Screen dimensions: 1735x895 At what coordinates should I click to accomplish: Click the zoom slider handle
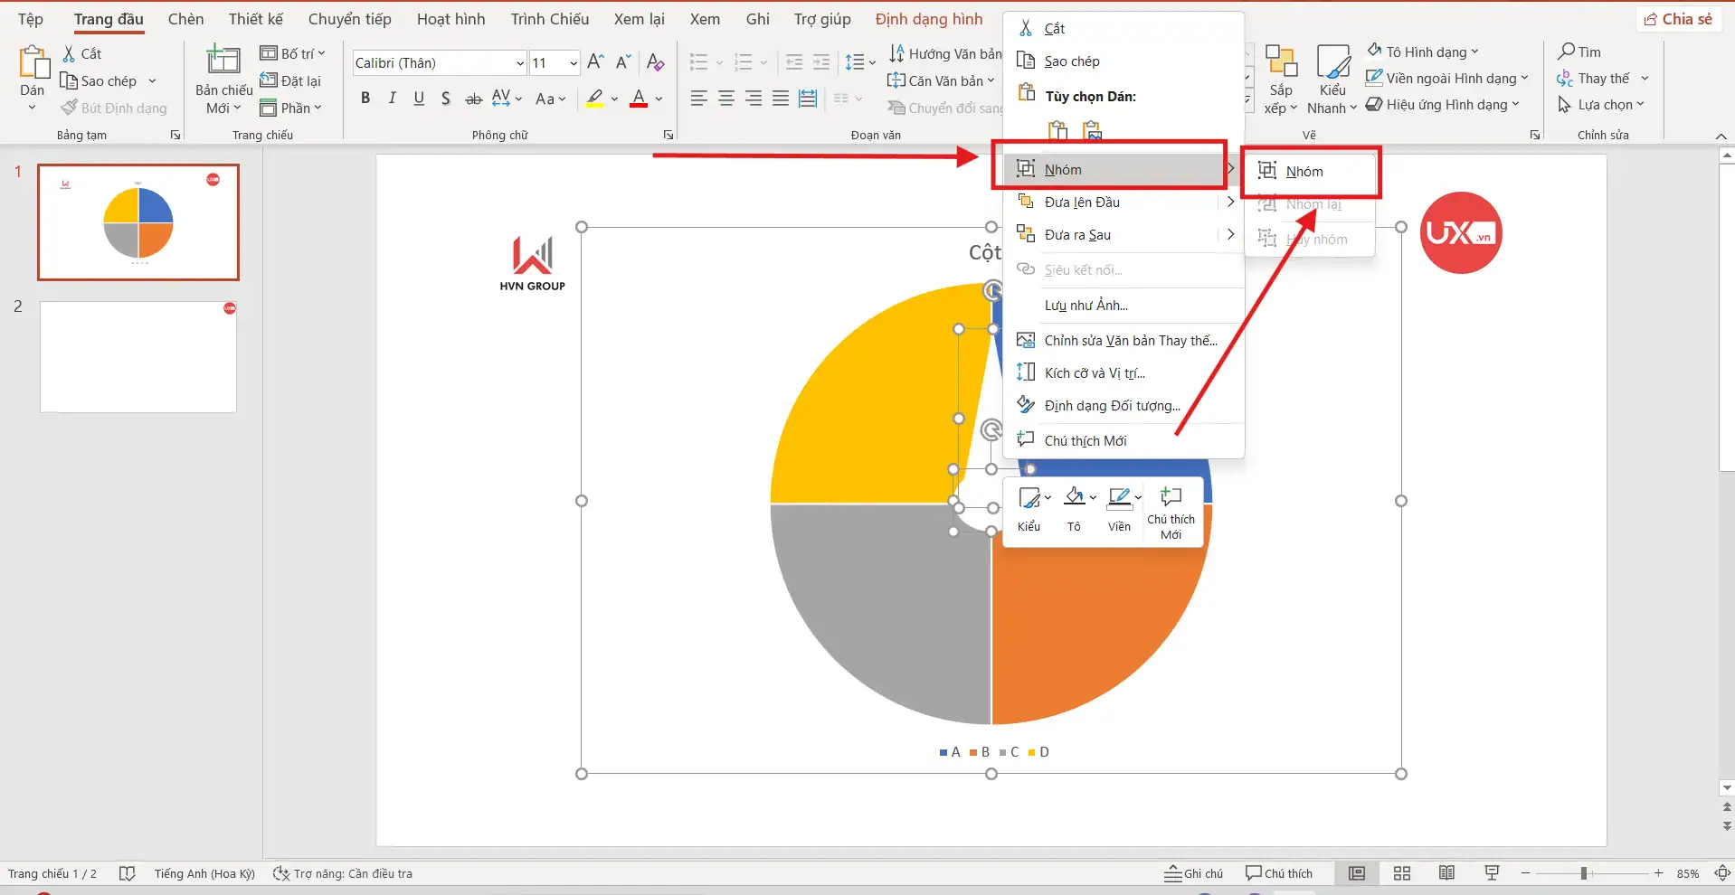click(x=1584, y=873)
